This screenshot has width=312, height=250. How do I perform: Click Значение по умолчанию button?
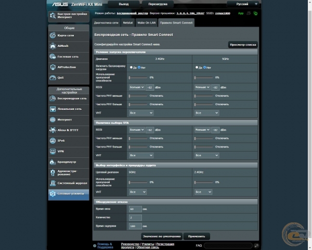162,236
